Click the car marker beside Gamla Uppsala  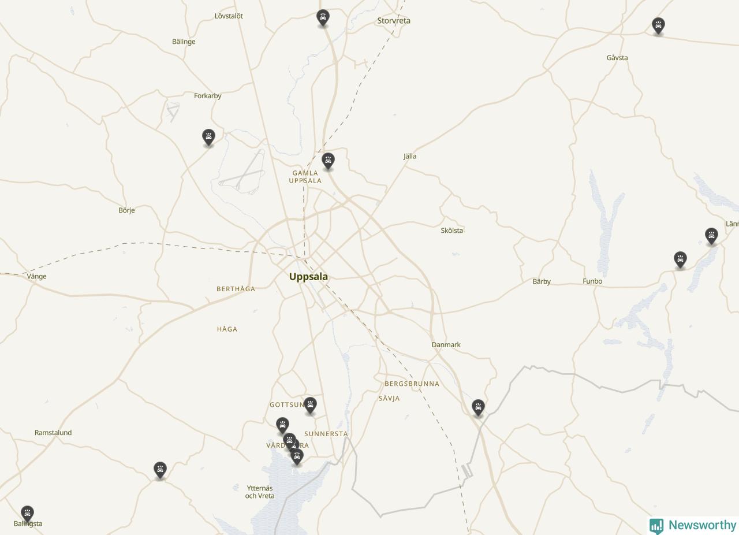click(x=328, y=161)
